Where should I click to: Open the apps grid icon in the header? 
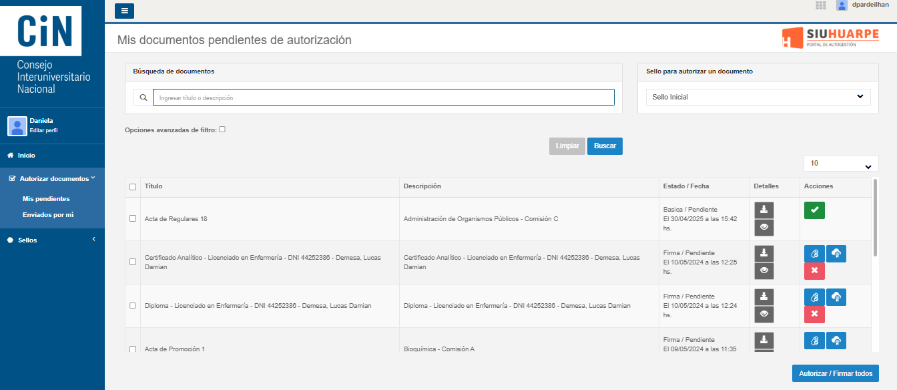pos(820,6)
